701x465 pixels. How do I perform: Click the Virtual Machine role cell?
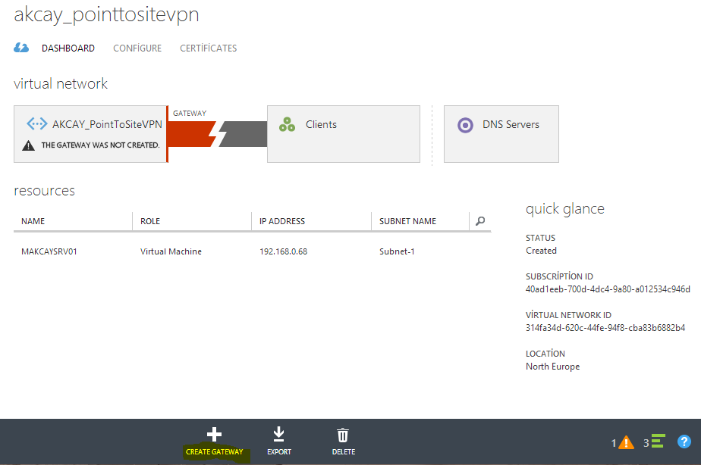(171, 251)
